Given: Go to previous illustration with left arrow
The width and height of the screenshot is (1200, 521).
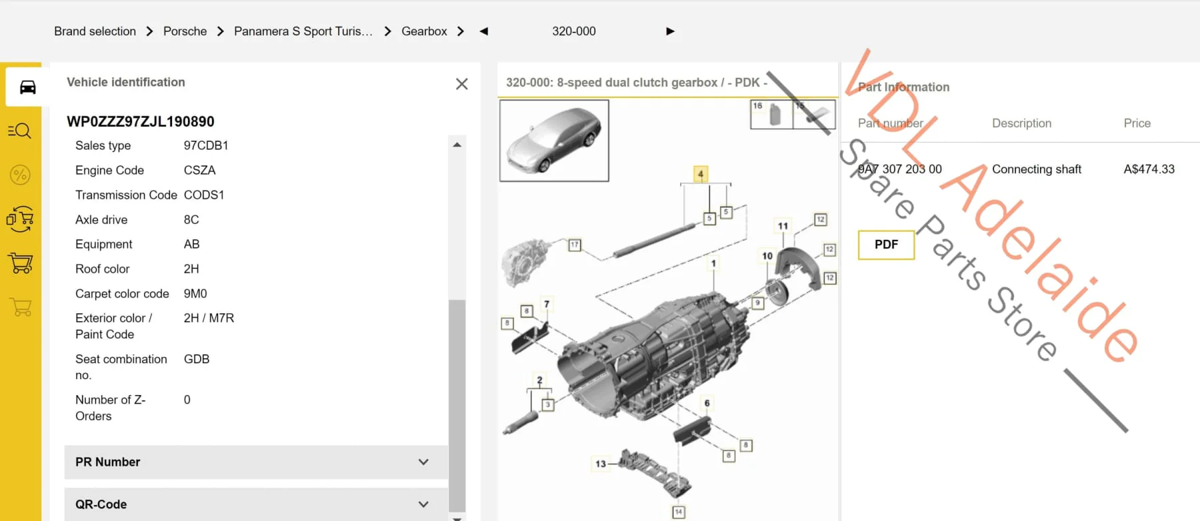Looking at the screenshot, I should [x=484, y=31].
